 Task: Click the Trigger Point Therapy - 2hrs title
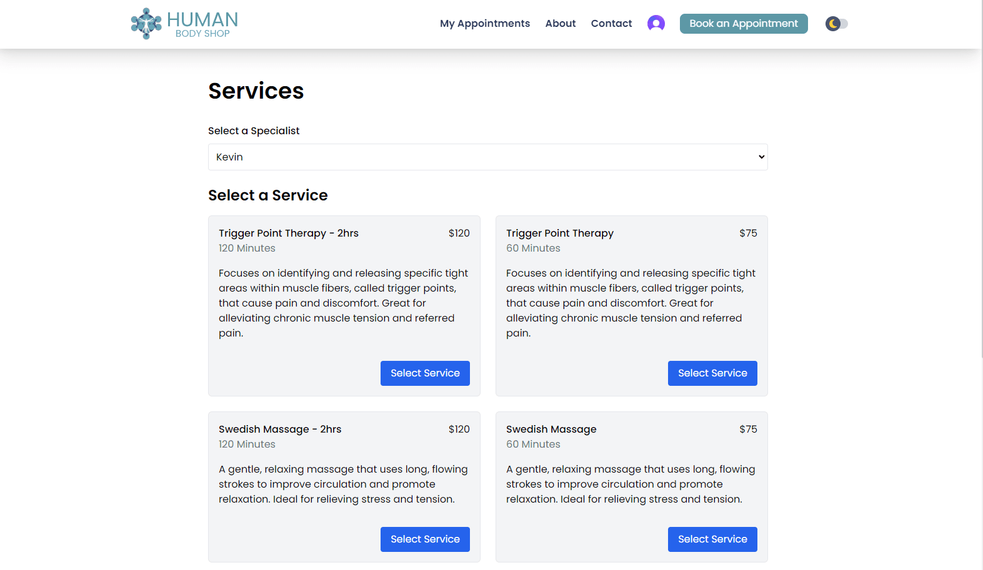tap(289, 233)
